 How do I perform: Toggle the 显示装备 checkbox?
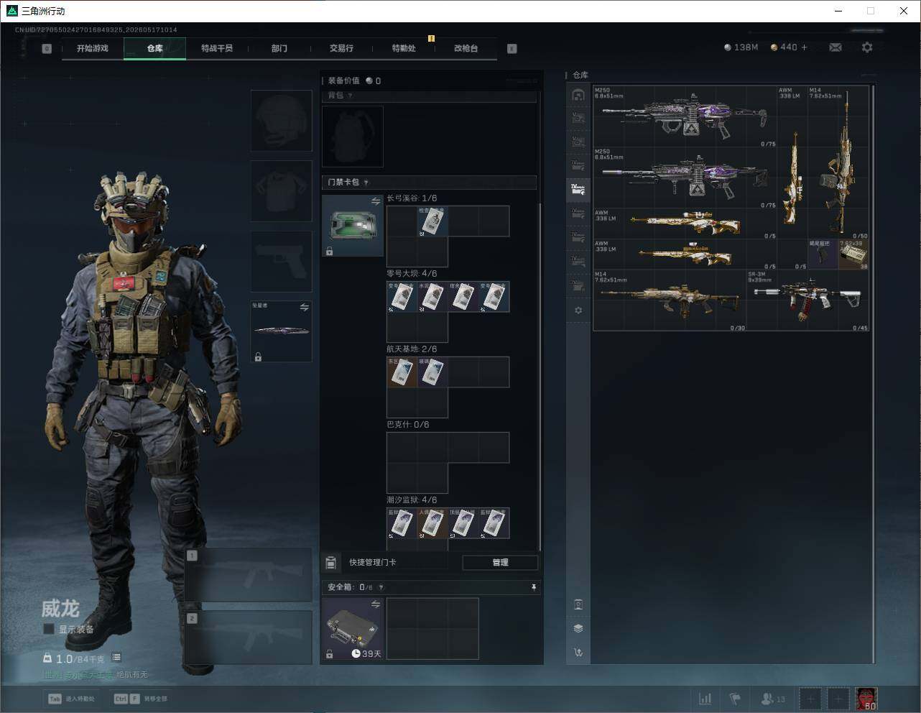pos(49,629)
